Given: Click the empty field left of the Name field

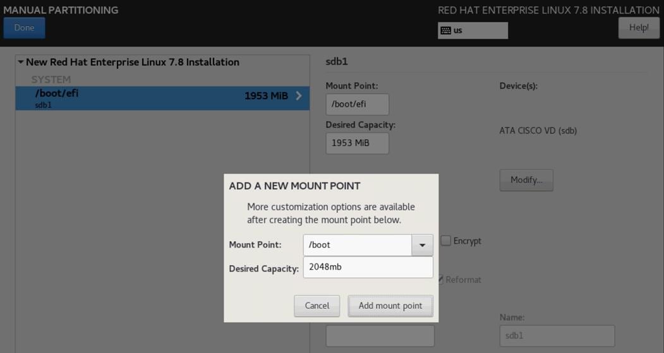Looking at the screenshot, I should tap(380, 336).
